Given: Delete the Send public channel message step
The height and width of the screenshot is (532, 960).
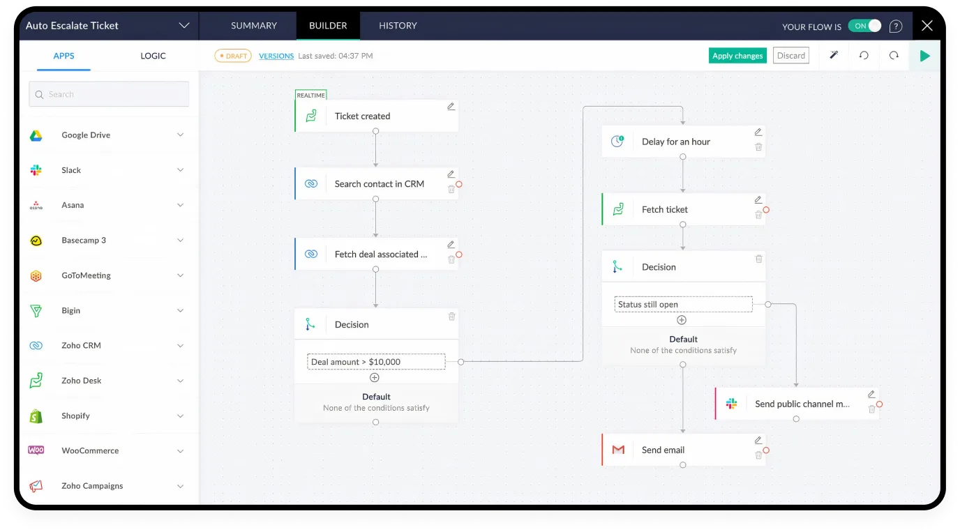Looking at the screenshot, I should (x=871, y=409).
